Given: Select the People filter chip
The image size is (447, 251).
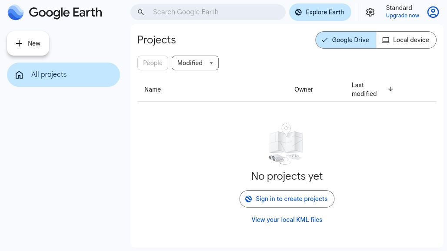Looking at the screenshot, I should pos(153,63).
